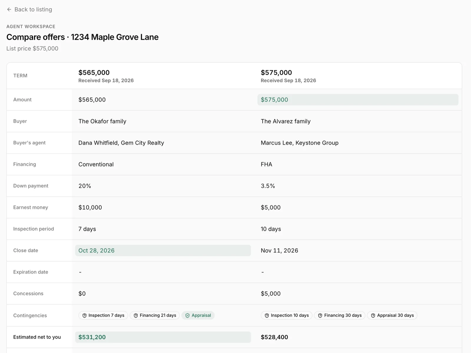Image resolution: width=471 pixels, height=353 pixels.
Task: Click the 'Contingencies' row label
Action: click(30, 315)
